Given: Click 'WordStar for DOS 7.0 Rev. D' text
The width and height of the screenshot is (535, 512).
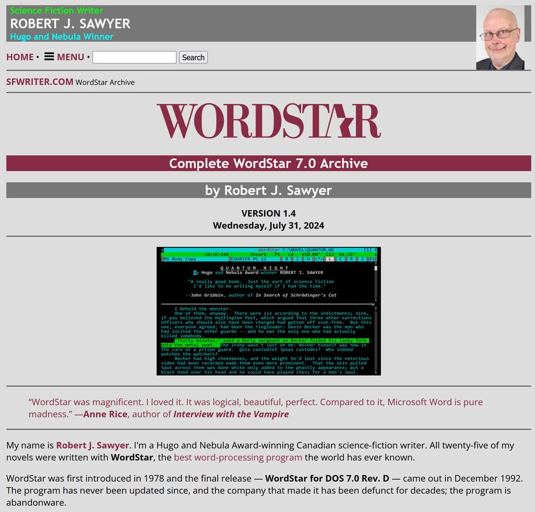Looking at the screenshot, I should pyautogui.click(x=327, y=478).
